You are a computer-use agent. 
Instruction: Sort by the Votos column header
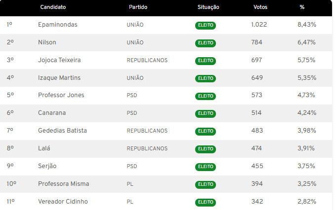(x=260, y=8)
